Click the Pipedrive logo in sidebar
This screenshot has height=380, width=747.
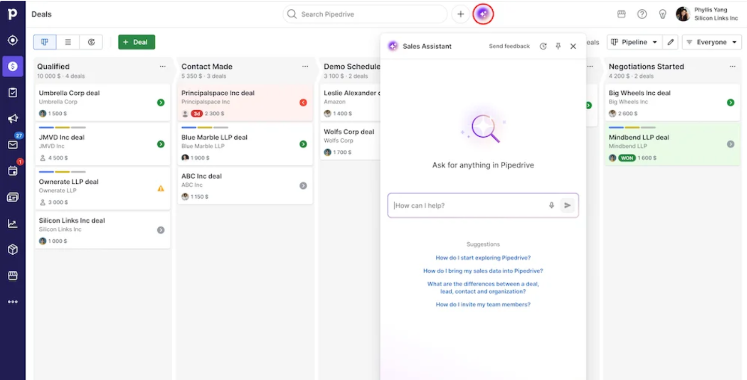[x=12, y=14]
